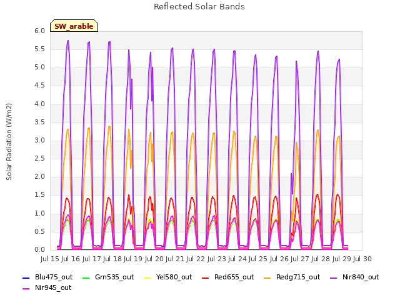Click the Jul 18 x-axis tick label
Viewport: 400px width, 300px height.
tap(112, 259)
